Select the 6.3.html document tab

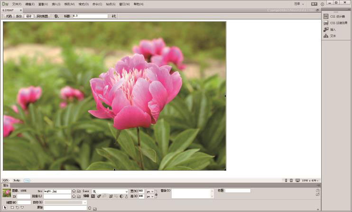point(8,10)
